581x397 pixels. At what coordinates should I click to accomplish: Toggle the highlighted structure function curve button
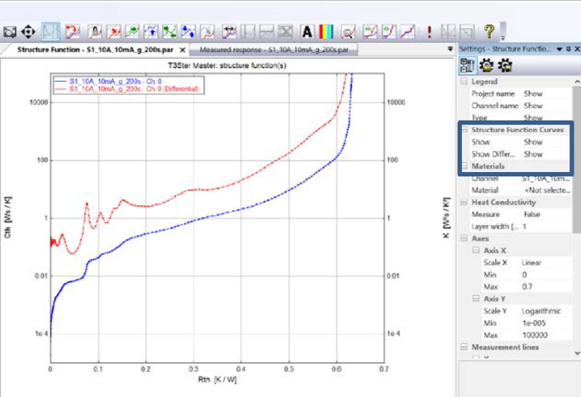coord(50,32)
